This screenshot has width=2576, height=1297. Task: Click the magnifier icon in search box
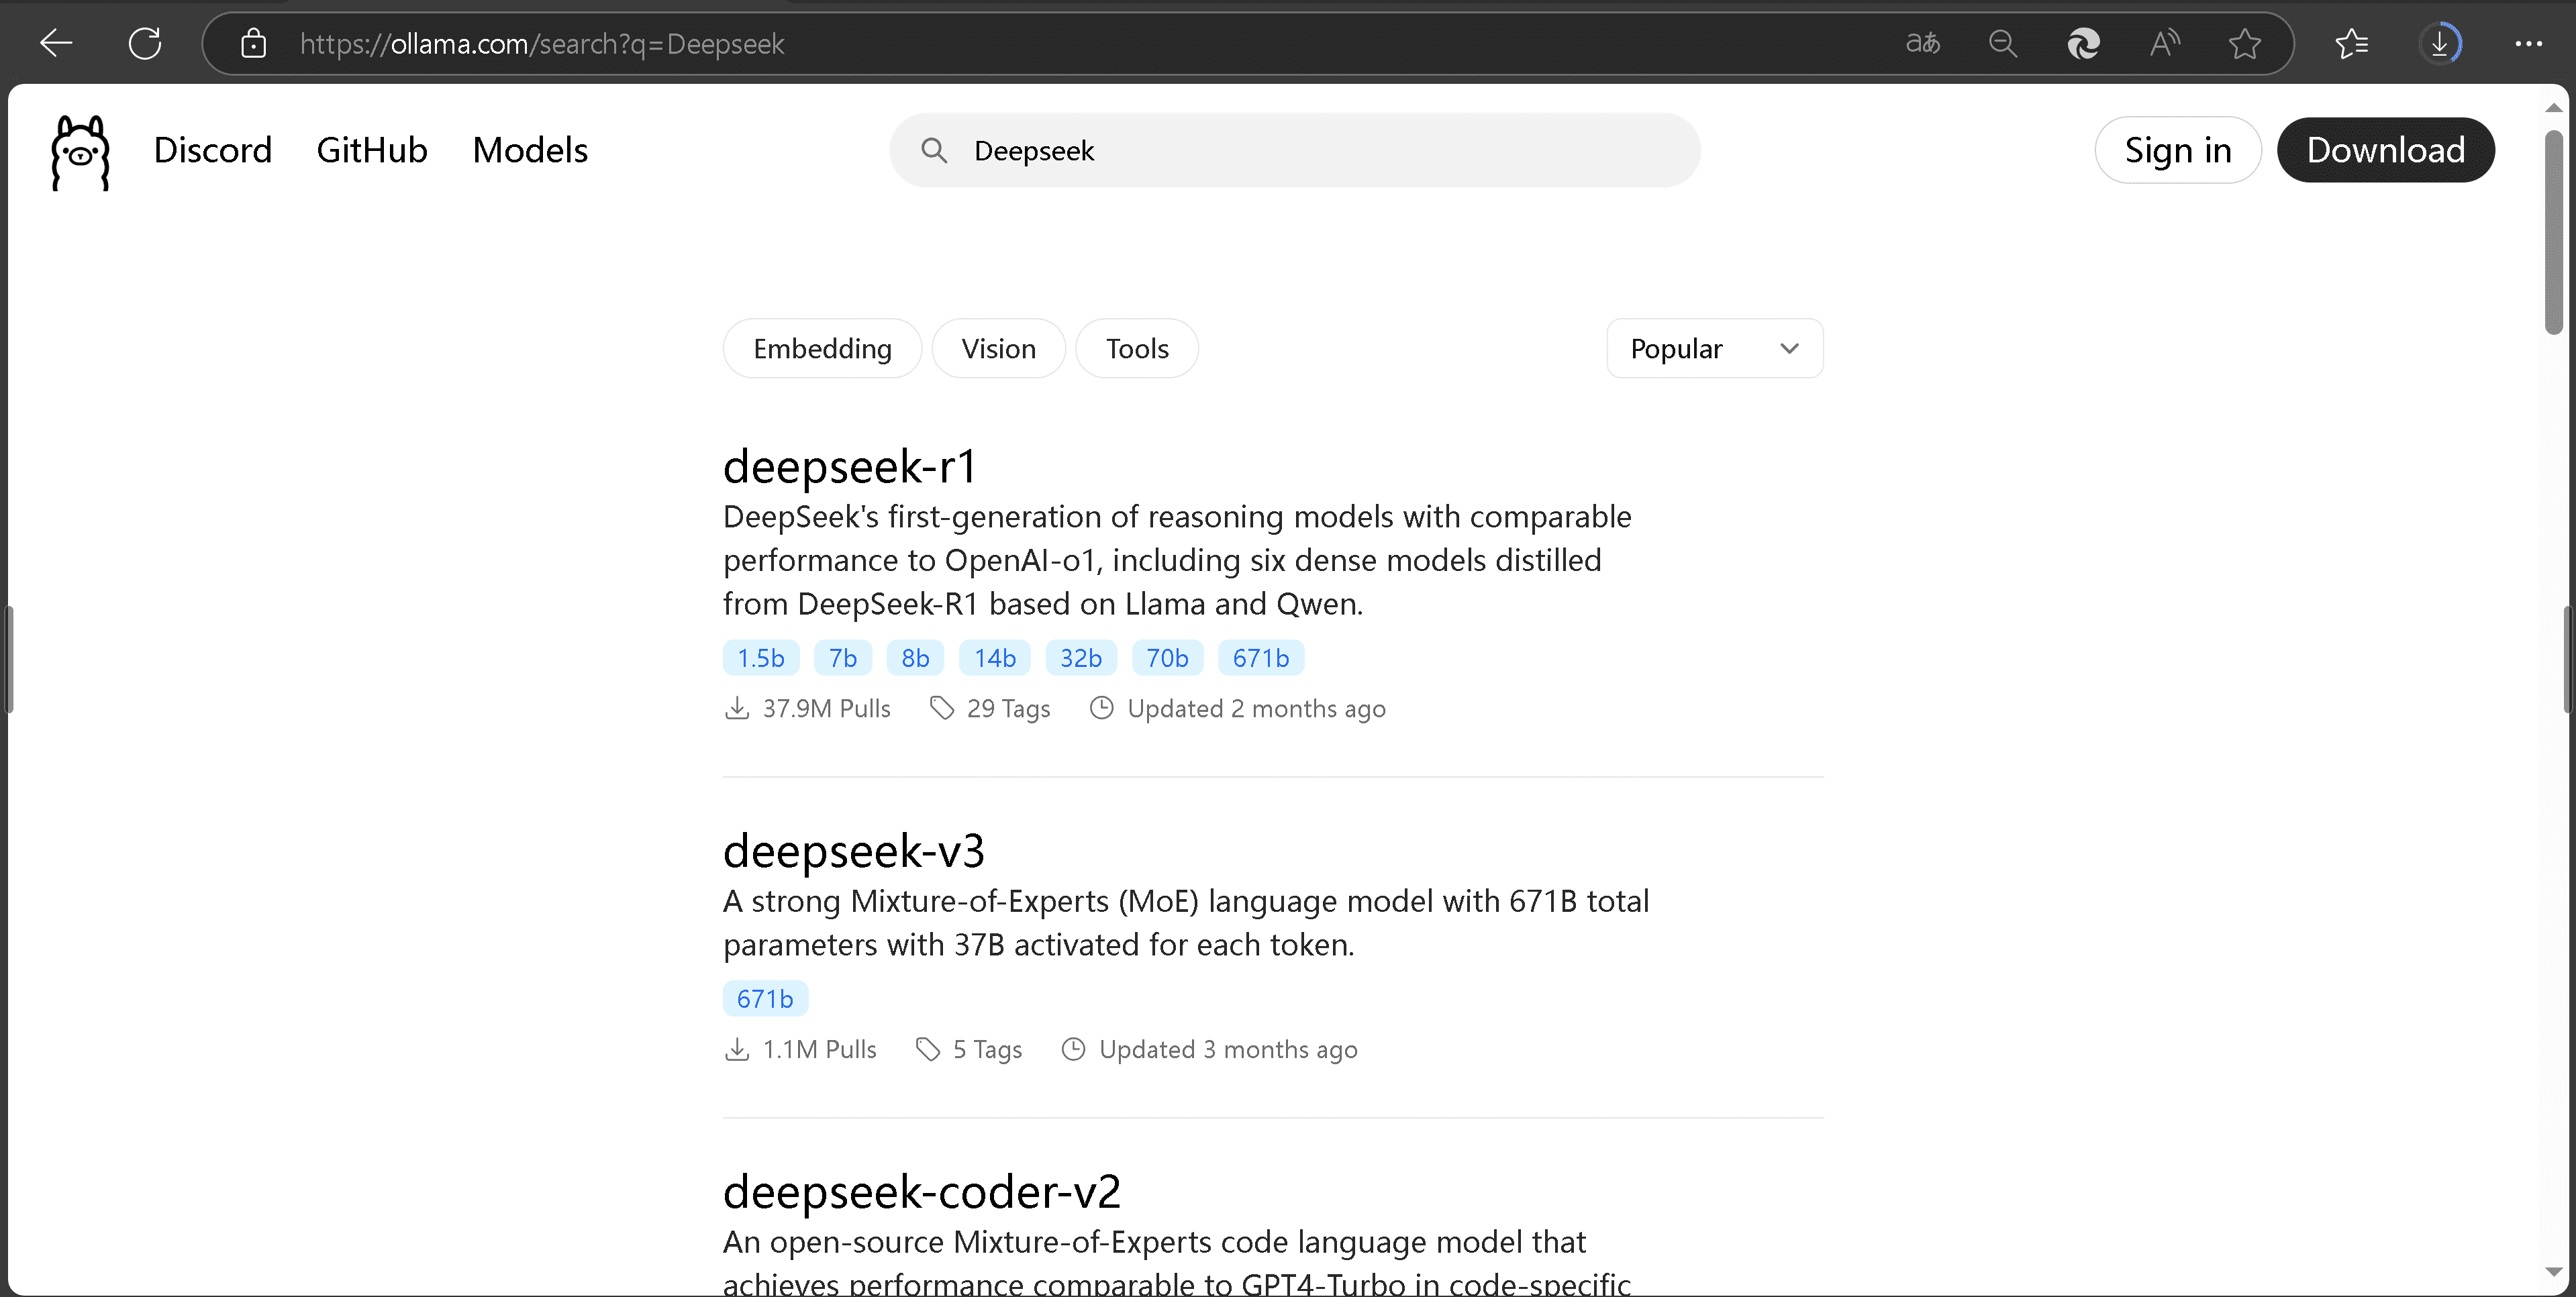point(934,150)
